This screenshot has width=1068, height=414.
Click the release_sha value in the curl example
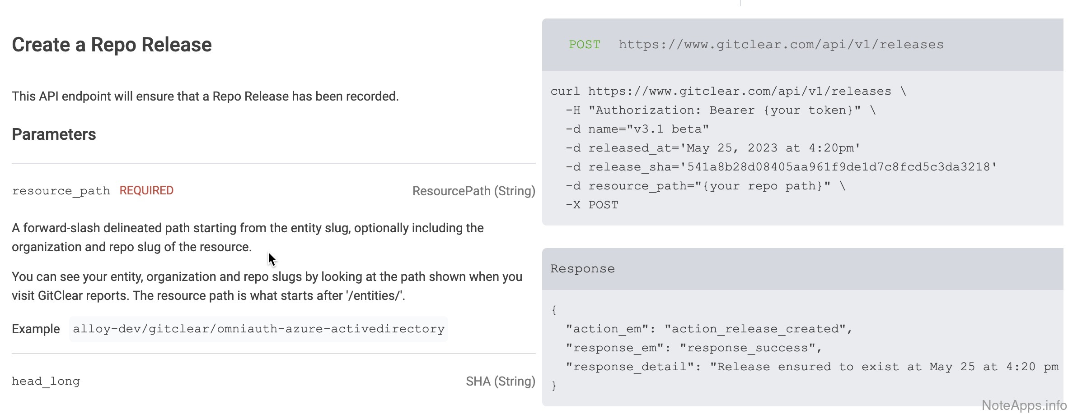tap(841, 167)
